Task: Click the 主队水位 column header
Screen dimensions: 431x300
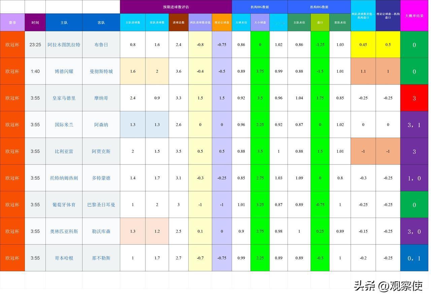Action: [x=299, y=23]
